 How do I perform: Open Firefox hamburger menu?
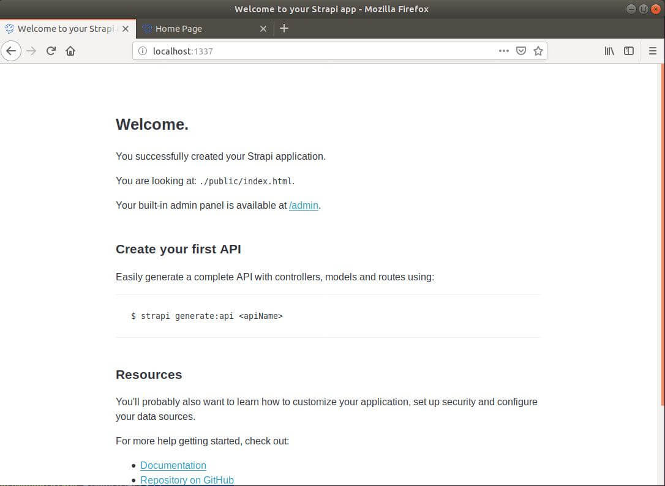click(653, 51)
